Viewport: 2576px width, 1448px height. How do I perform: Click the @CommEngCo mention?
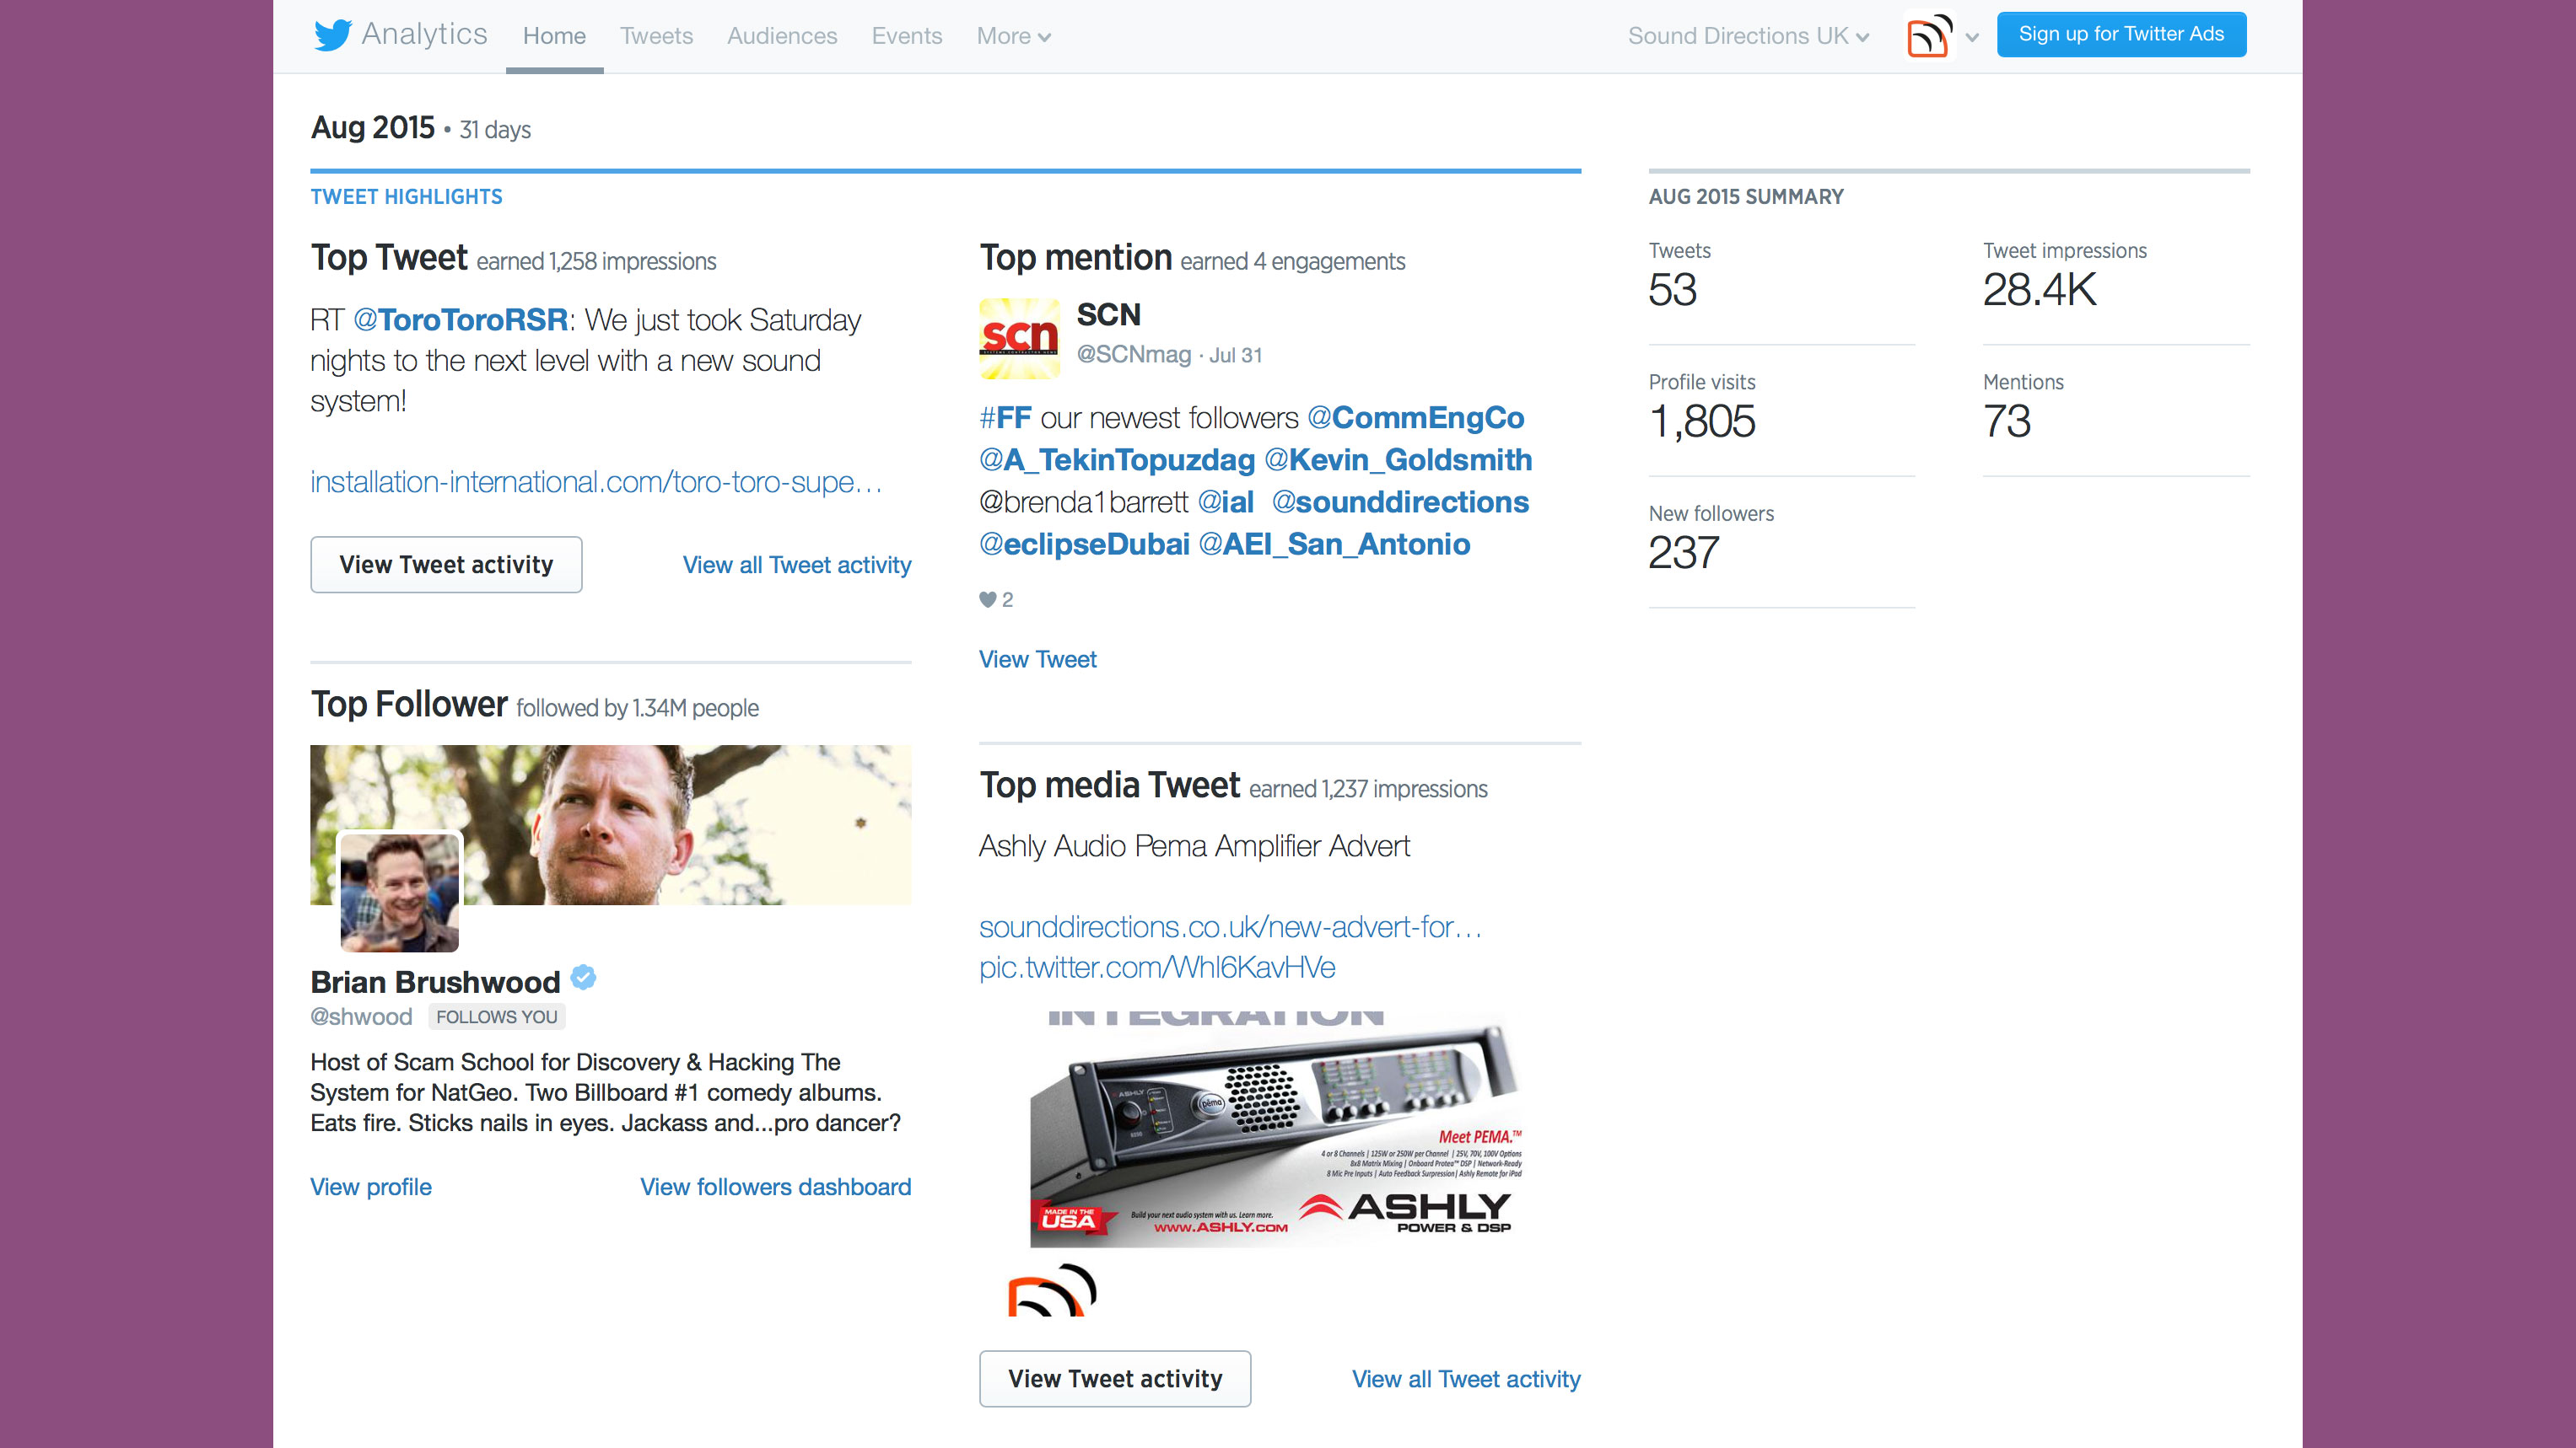[x=1415, y=418]
